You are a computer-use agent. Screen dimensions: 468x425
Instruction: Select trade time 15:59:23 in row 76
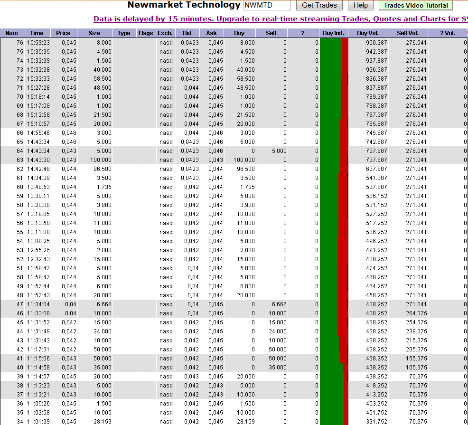tap(38, 43)
